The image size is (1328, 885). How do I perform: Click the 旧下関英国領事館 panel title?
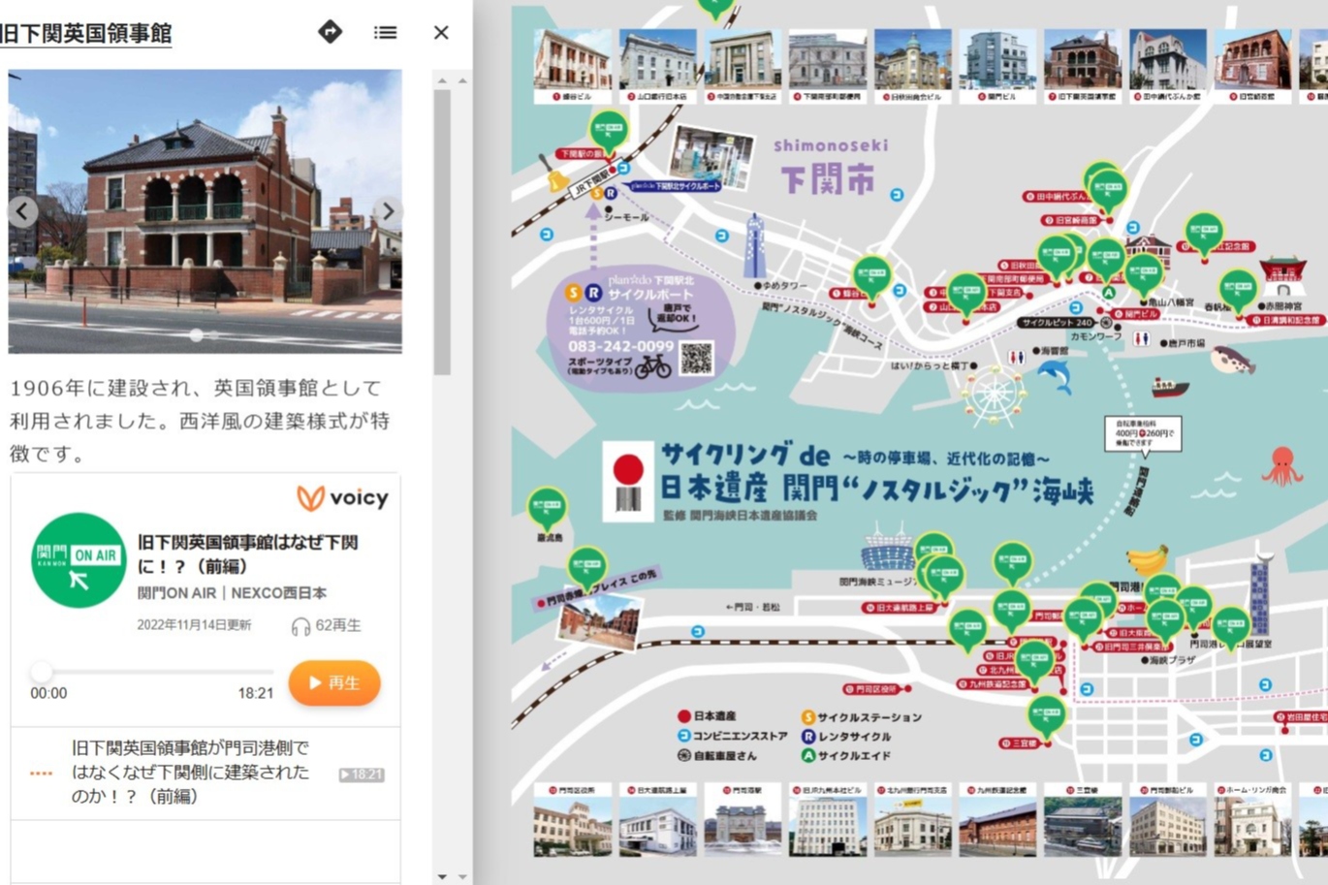pos(85,33)
